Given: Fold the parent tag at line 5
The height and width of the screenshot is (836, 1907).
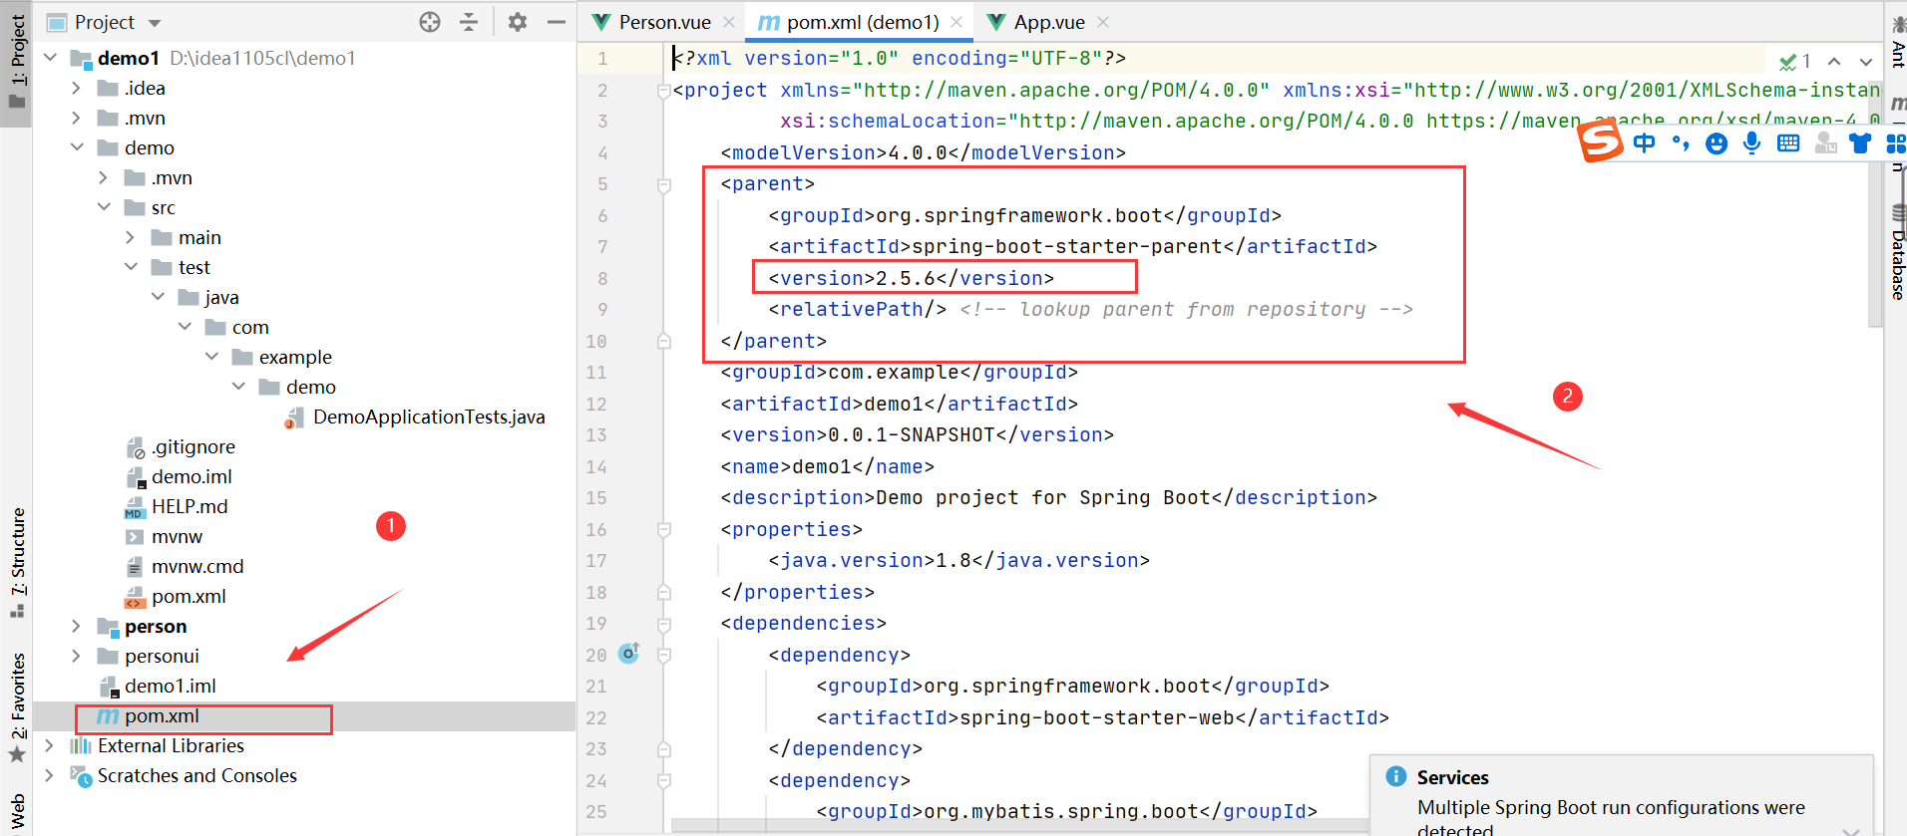Looking at the screenshot, I should tap(664, 184).
